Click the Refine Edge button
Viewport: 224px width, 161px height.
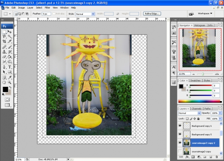(152, 14)
